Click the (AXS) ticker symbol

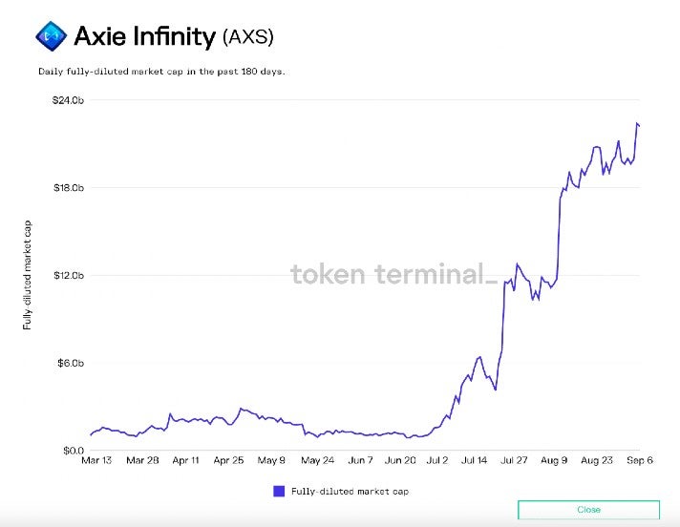click(x=248, y=37)
